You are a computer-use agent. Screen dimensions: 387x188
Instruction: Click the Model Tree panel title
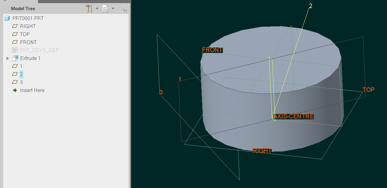(x=24, y=8)
